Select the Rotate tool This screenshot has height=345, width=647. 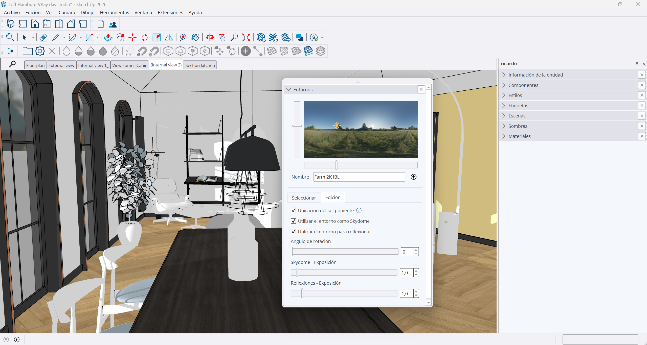145,37
